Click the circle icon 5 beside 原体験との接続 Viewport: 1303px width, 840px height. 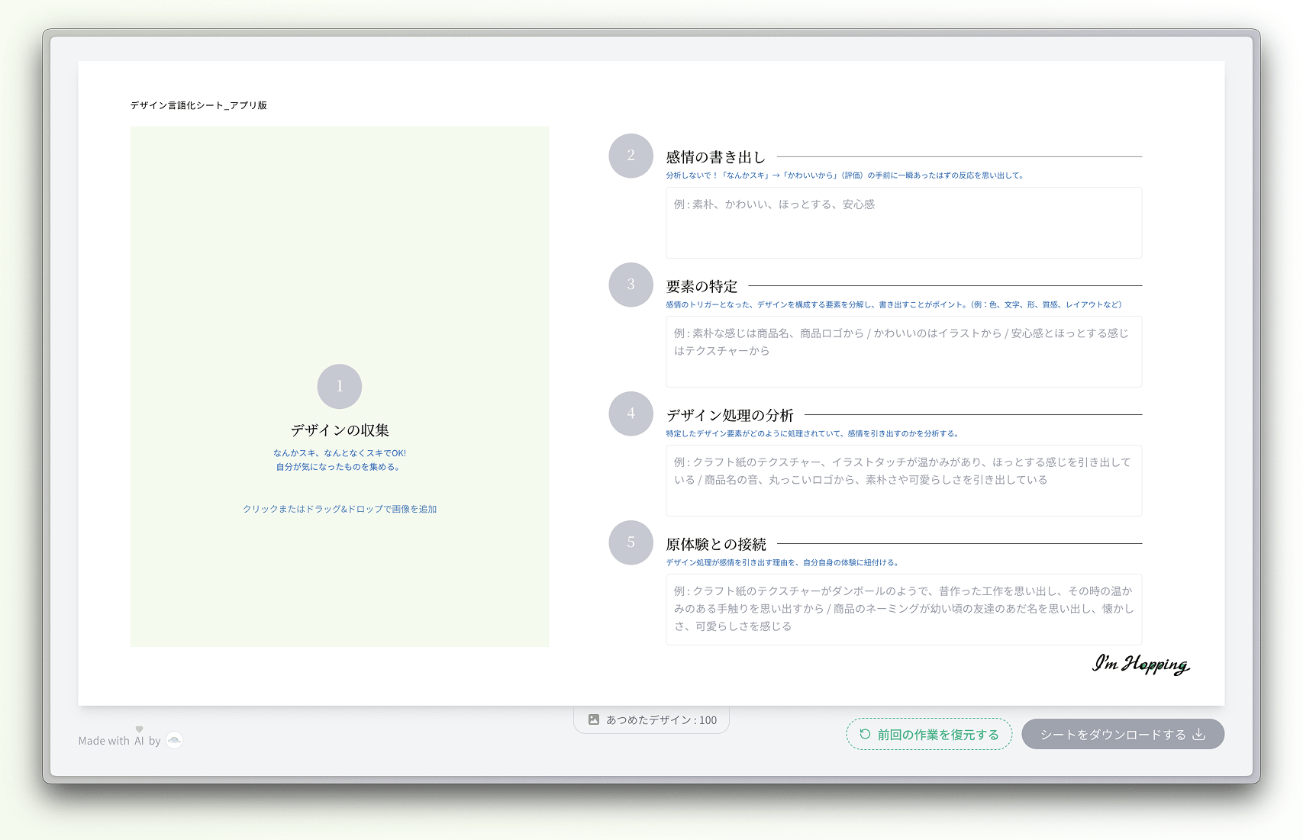[631, 542]
